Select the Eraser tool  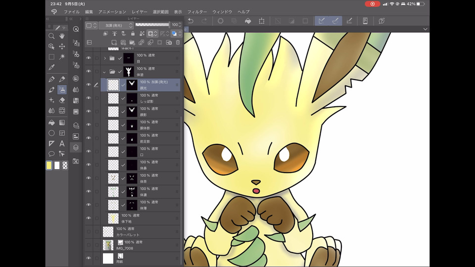62,100
